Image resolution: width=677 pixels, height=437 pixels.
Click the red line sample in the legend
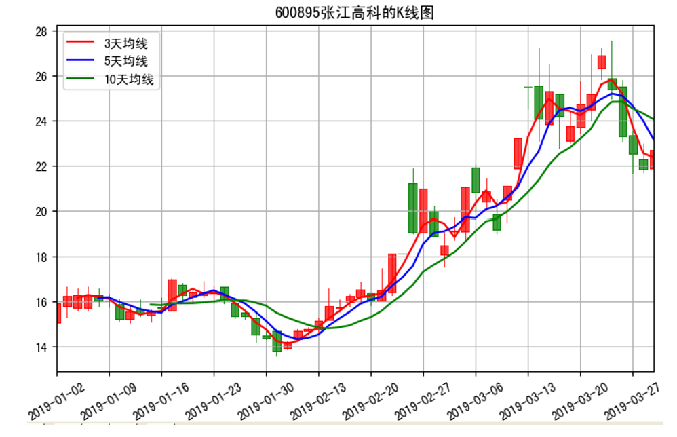click(80, 42)
